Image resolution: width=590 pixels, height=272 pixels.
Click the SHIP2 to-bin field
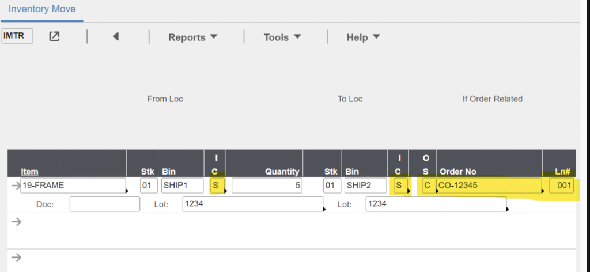pos(365,186)
